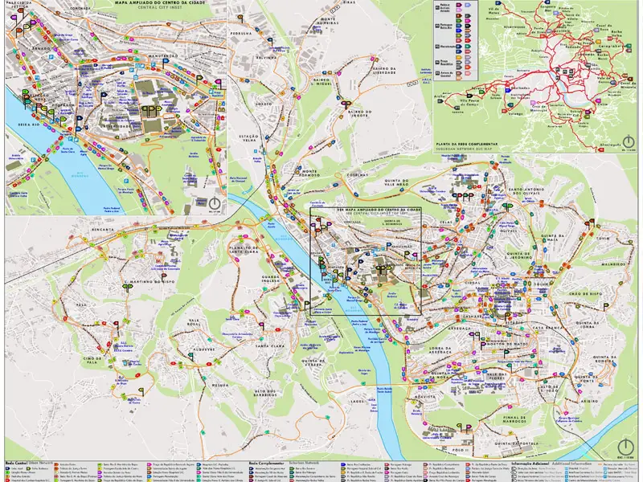Click the 'Informação Adicional' legend heading
The image size is (643, 482).
point(530,464)
